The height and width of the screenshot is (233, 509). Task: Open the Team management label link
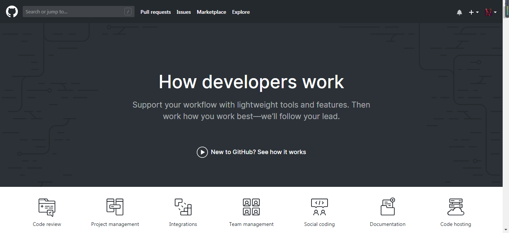pos(251,224)
